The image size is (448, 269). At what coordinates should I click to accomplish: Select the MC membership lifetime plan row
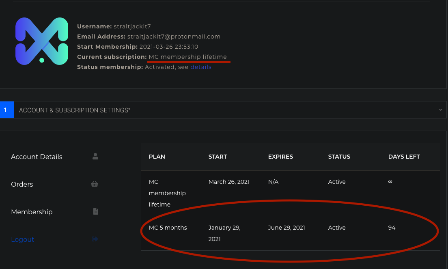click(x=291, y=193)
